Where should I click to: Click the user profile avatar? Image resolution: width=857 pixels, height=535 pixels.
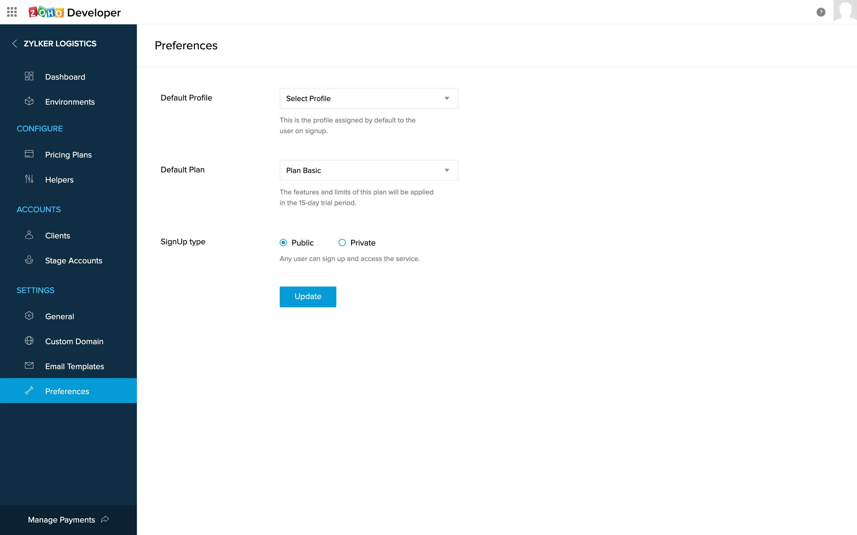pos(845,11)
